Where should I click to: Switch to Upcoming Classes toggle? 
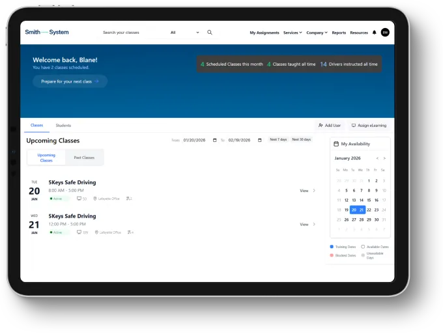[46, 158]
